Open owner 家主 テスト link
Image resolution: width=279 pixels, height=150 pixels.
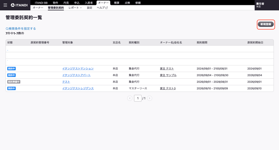click(167, 68)
